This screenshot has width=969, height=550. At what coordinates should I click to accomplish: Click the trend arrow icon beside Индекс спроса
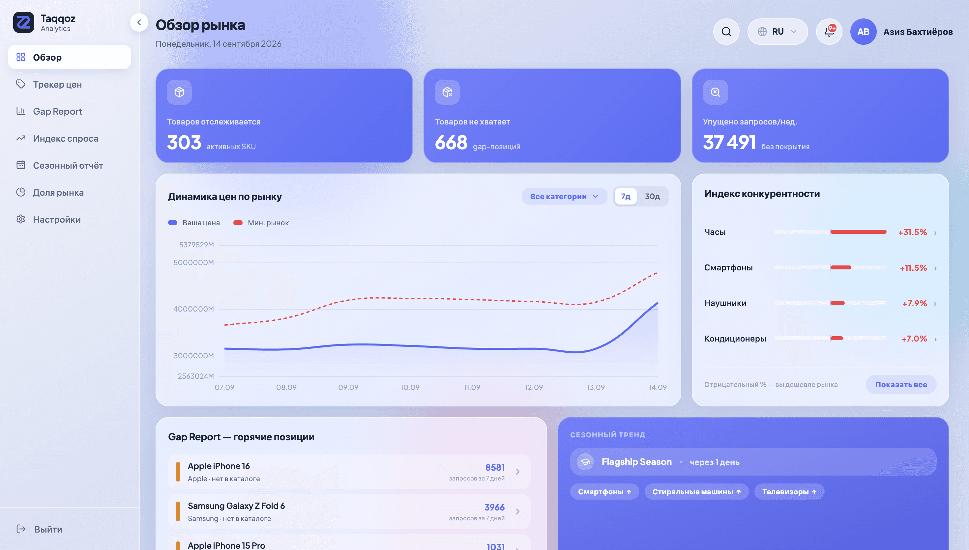21,138
